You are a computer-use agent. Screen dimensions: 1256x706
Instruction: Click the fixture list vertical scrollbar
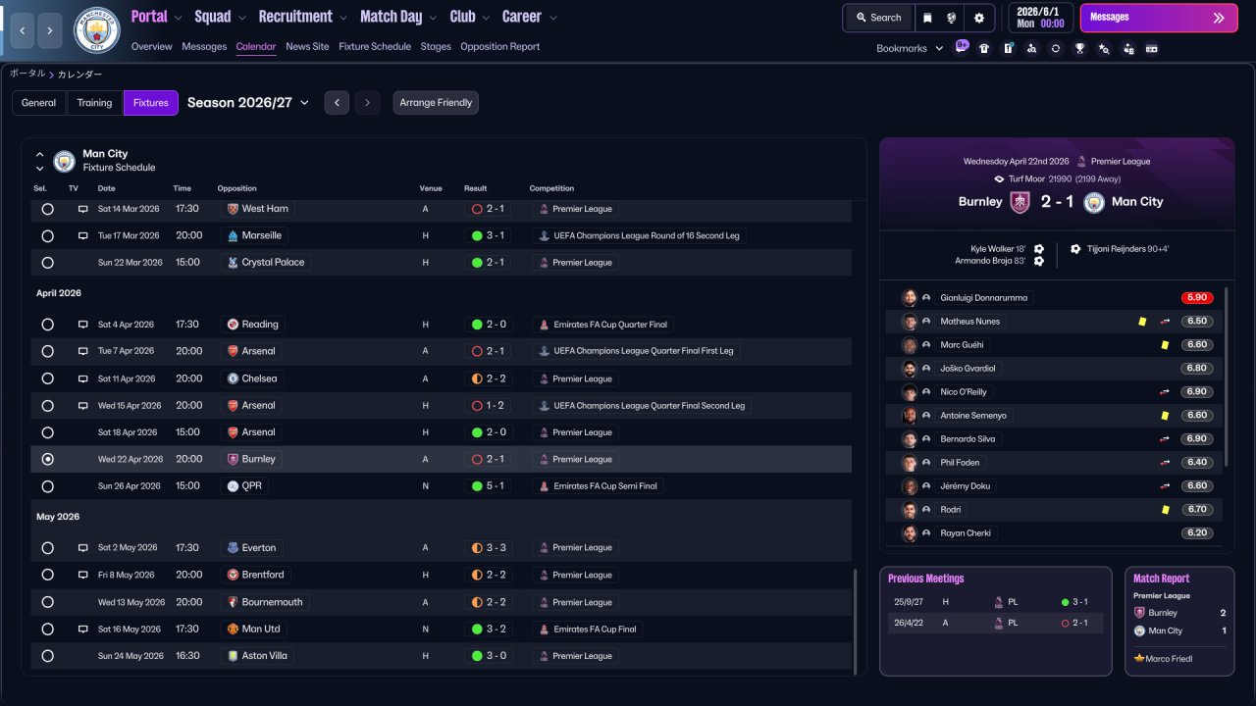click(x=857, y=622)
